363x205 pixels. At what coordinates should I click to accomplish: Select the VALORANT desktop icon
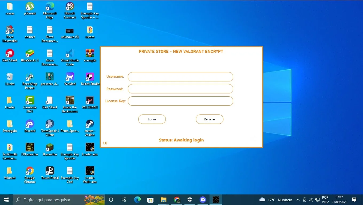(90, 102)
